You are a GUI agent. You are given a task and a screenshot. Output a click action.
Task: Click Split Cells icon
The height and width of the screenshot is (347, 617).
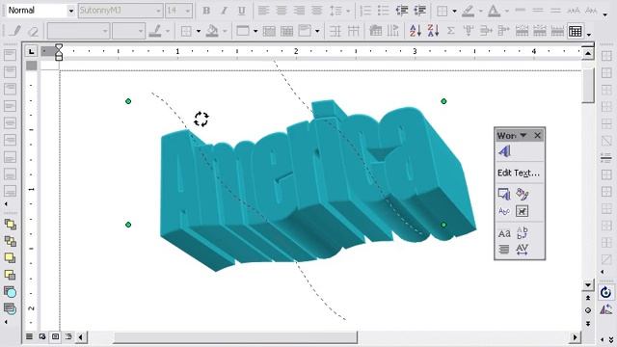[287, 31]
